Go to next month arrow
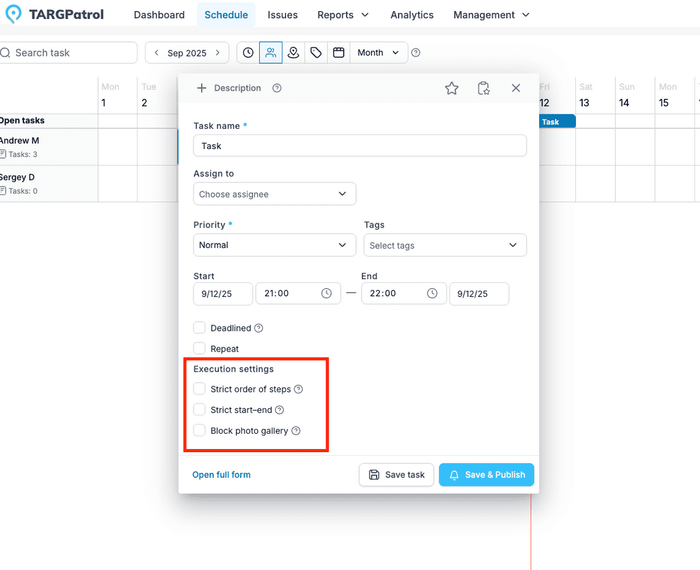The width and height of the screenshot is (700, 570). click(x=218, y=53)
